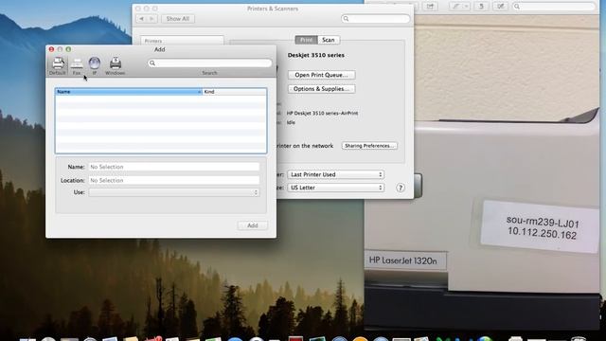Viewport: 606px width, 341px height.
Task: Open the Last Printer Used dropdown
Action: pos(335,174)
